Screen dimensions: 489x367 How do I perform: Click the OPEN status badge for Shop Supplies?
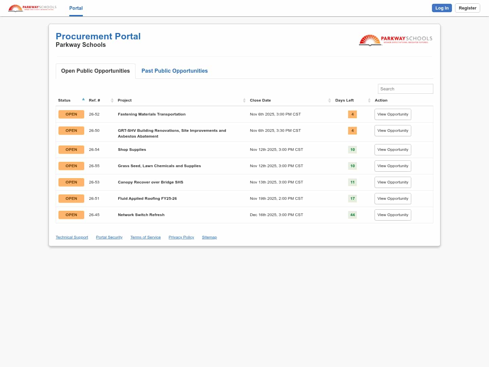pyautogui.click(x=71, y=150)
